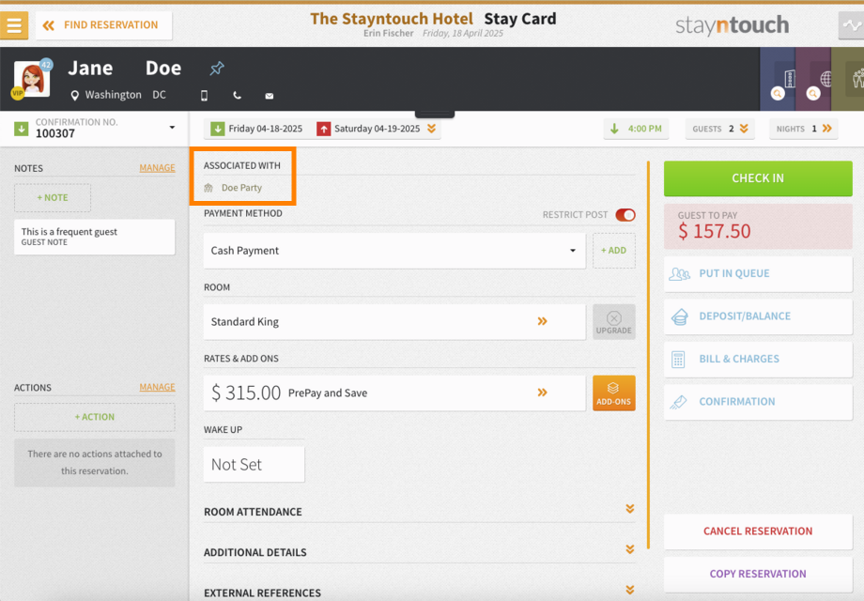Image resolution: width=864 pixels, height=601 pixels.
Task: Click the telephone handset icon
Action: point(237,96)
